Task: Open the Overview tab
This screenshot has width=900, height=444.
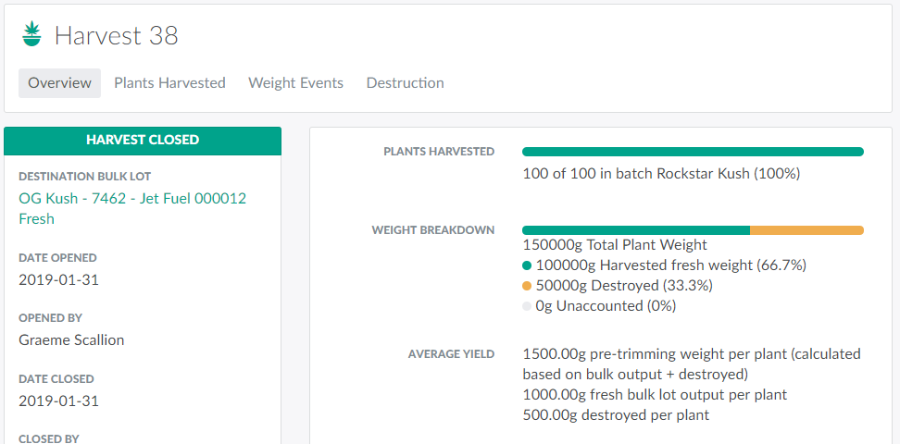Action: point(60,82)
